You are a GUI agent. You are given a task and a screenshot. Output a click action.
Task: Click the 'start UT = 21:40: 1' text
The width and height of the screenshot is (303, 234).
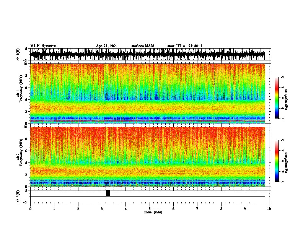pos(185,46)
